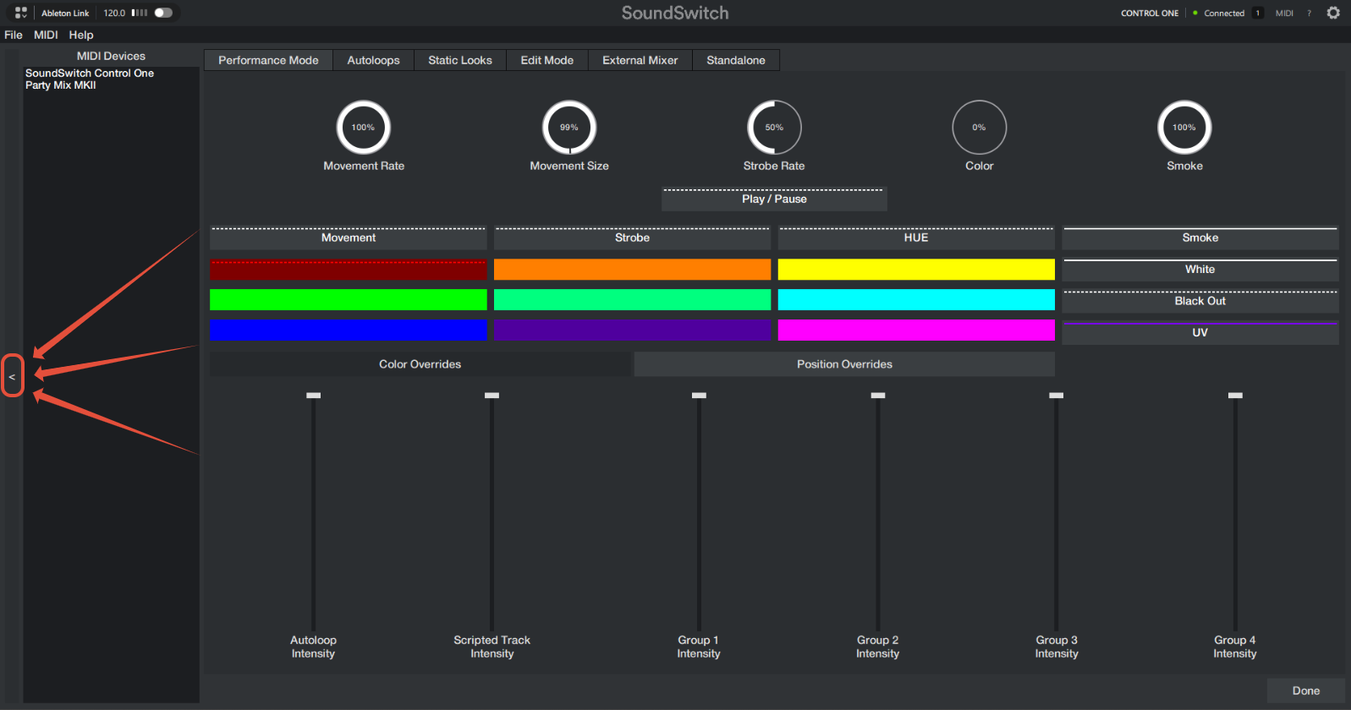Open the layout grid dropdown icon
The width and height of the screenshot is (1351, 710).
coord(21,13)
